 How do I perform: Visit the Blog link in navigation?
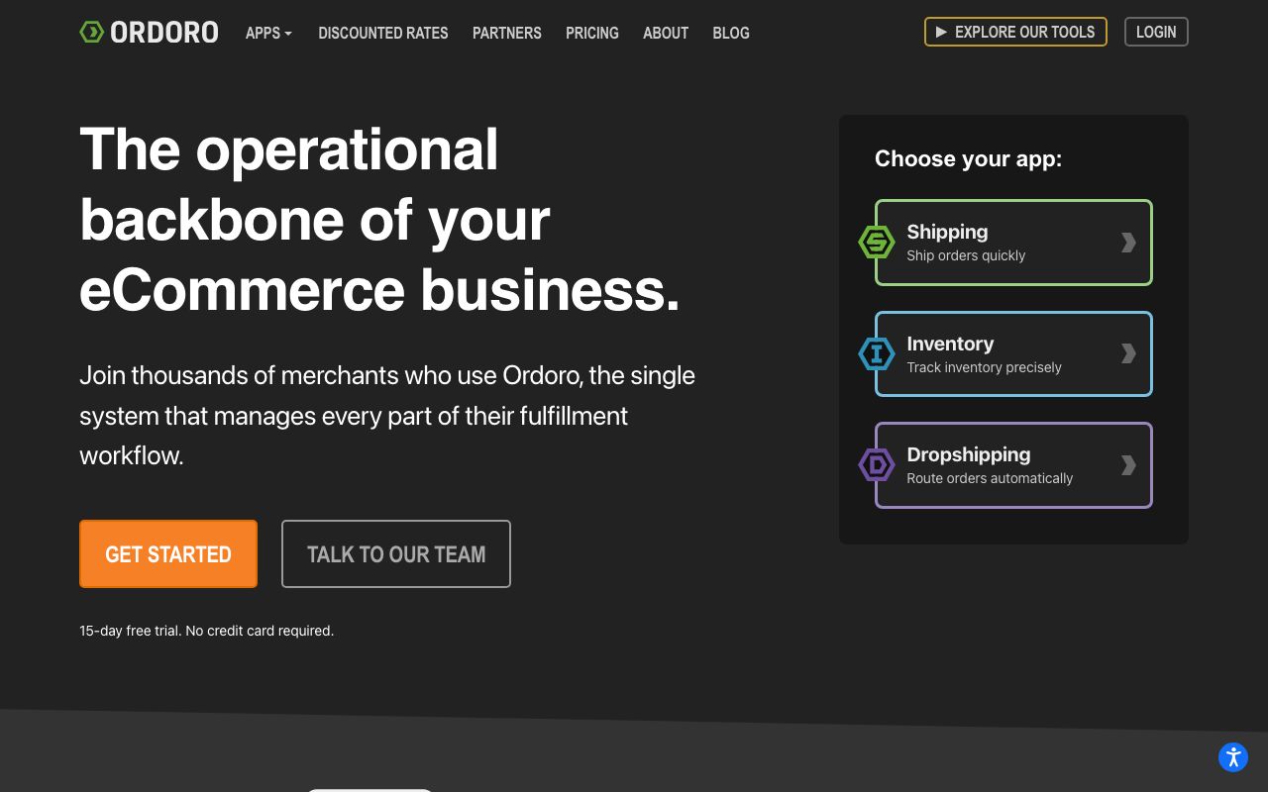pos(730,33)
